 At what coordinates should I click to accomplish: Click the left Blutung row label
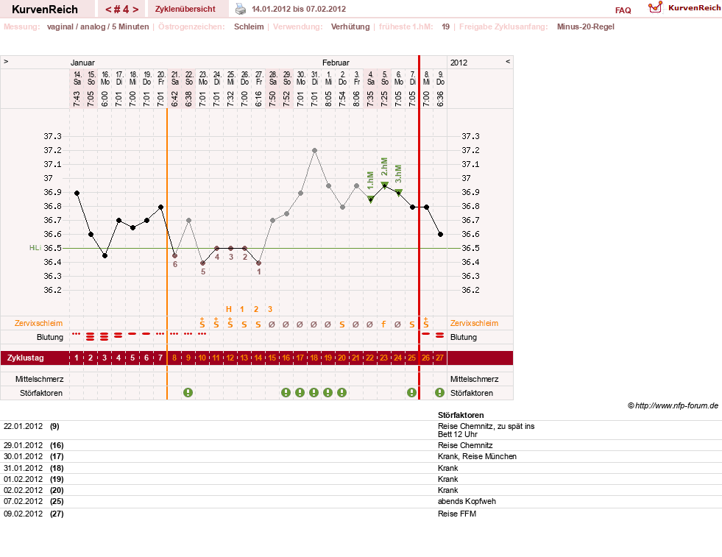click(50, 337)
